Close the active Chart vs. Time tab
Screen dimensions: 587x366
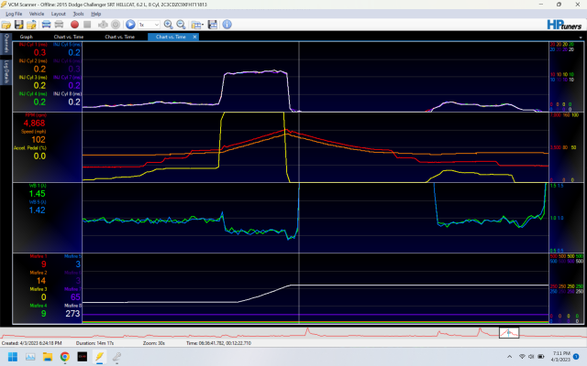[195, 37]
